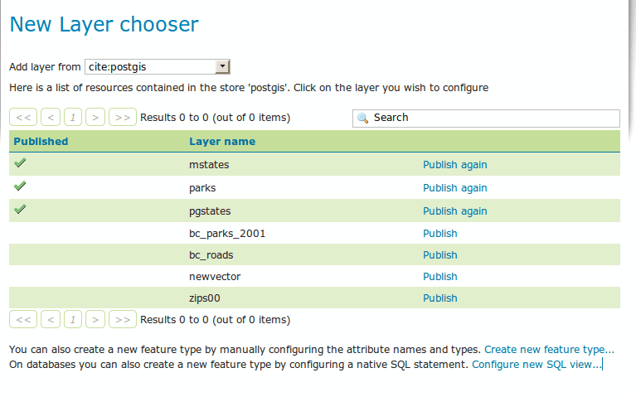Open Create new feature type link
Image resolution: width=636 pixels, height=397 pixels.
(549, 349)
